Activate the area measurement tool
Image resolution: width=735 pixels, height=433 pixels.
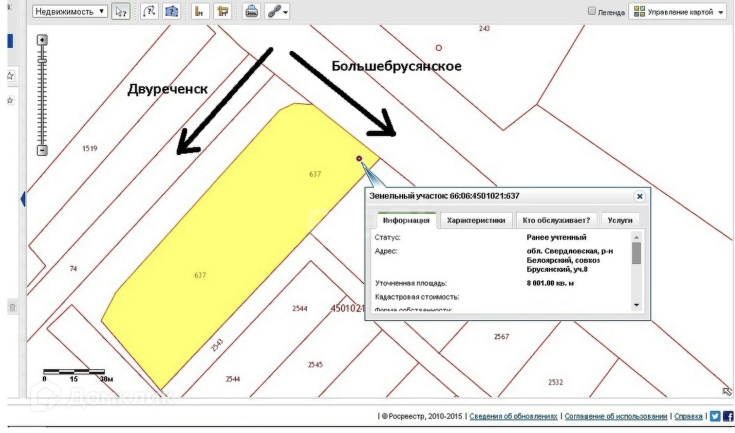[x=223, y=11]
